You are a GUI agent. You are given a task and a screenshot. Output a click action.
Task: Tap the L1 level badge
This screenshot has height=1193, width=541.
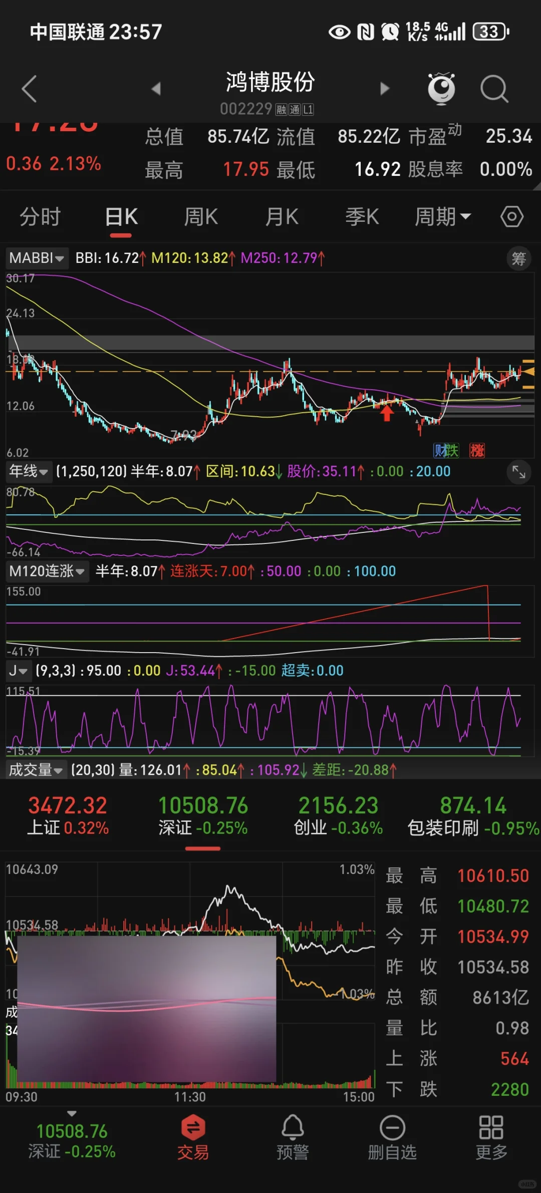(308, 109)
